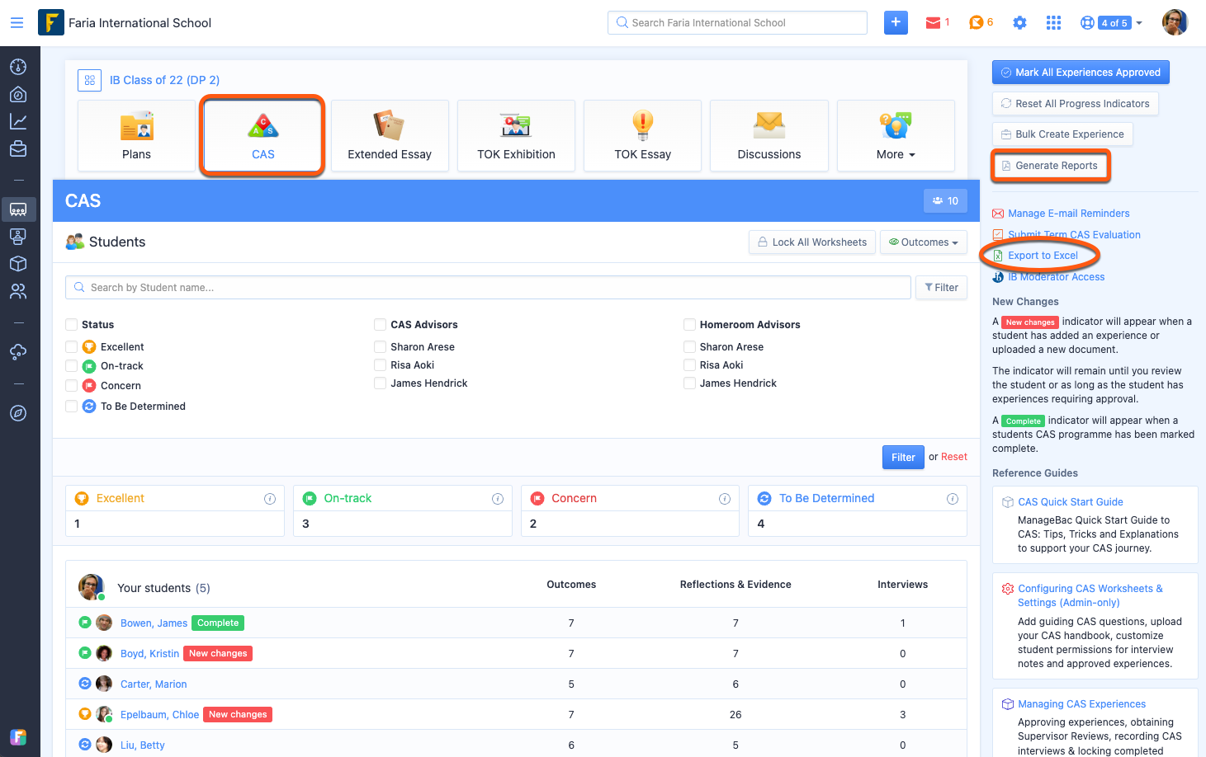Open the Discussions tab
The width and height of the screenshot is (1206, 757).
(x=769, y=136)
